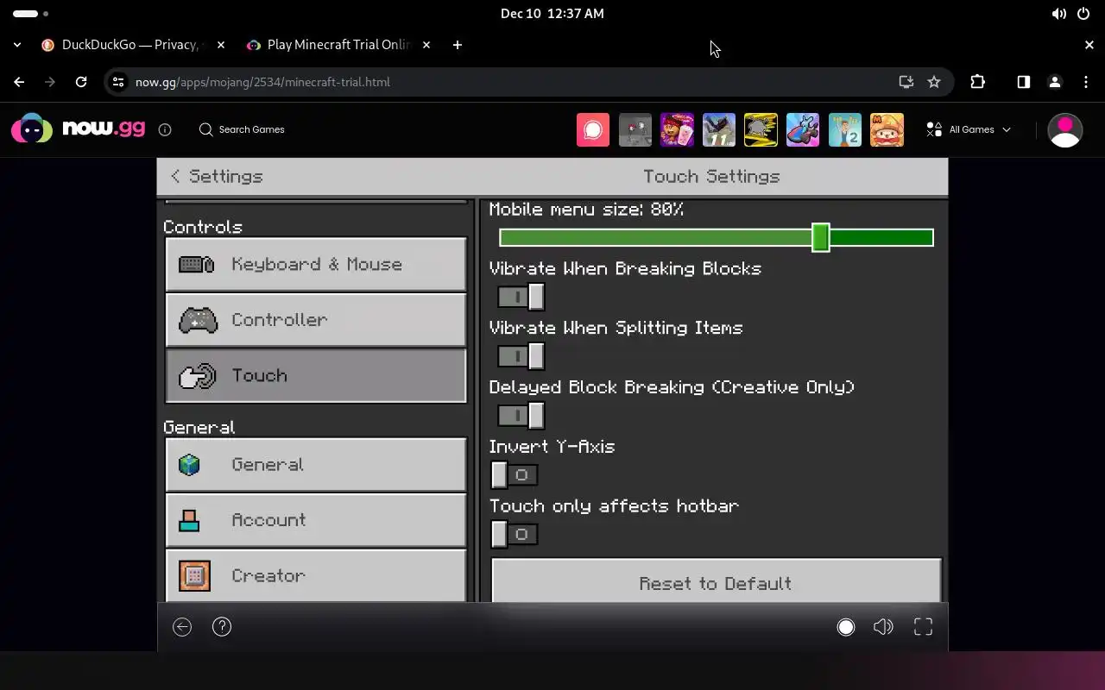Open system power menu
1105x690 pixels.
click(1083, 14)
